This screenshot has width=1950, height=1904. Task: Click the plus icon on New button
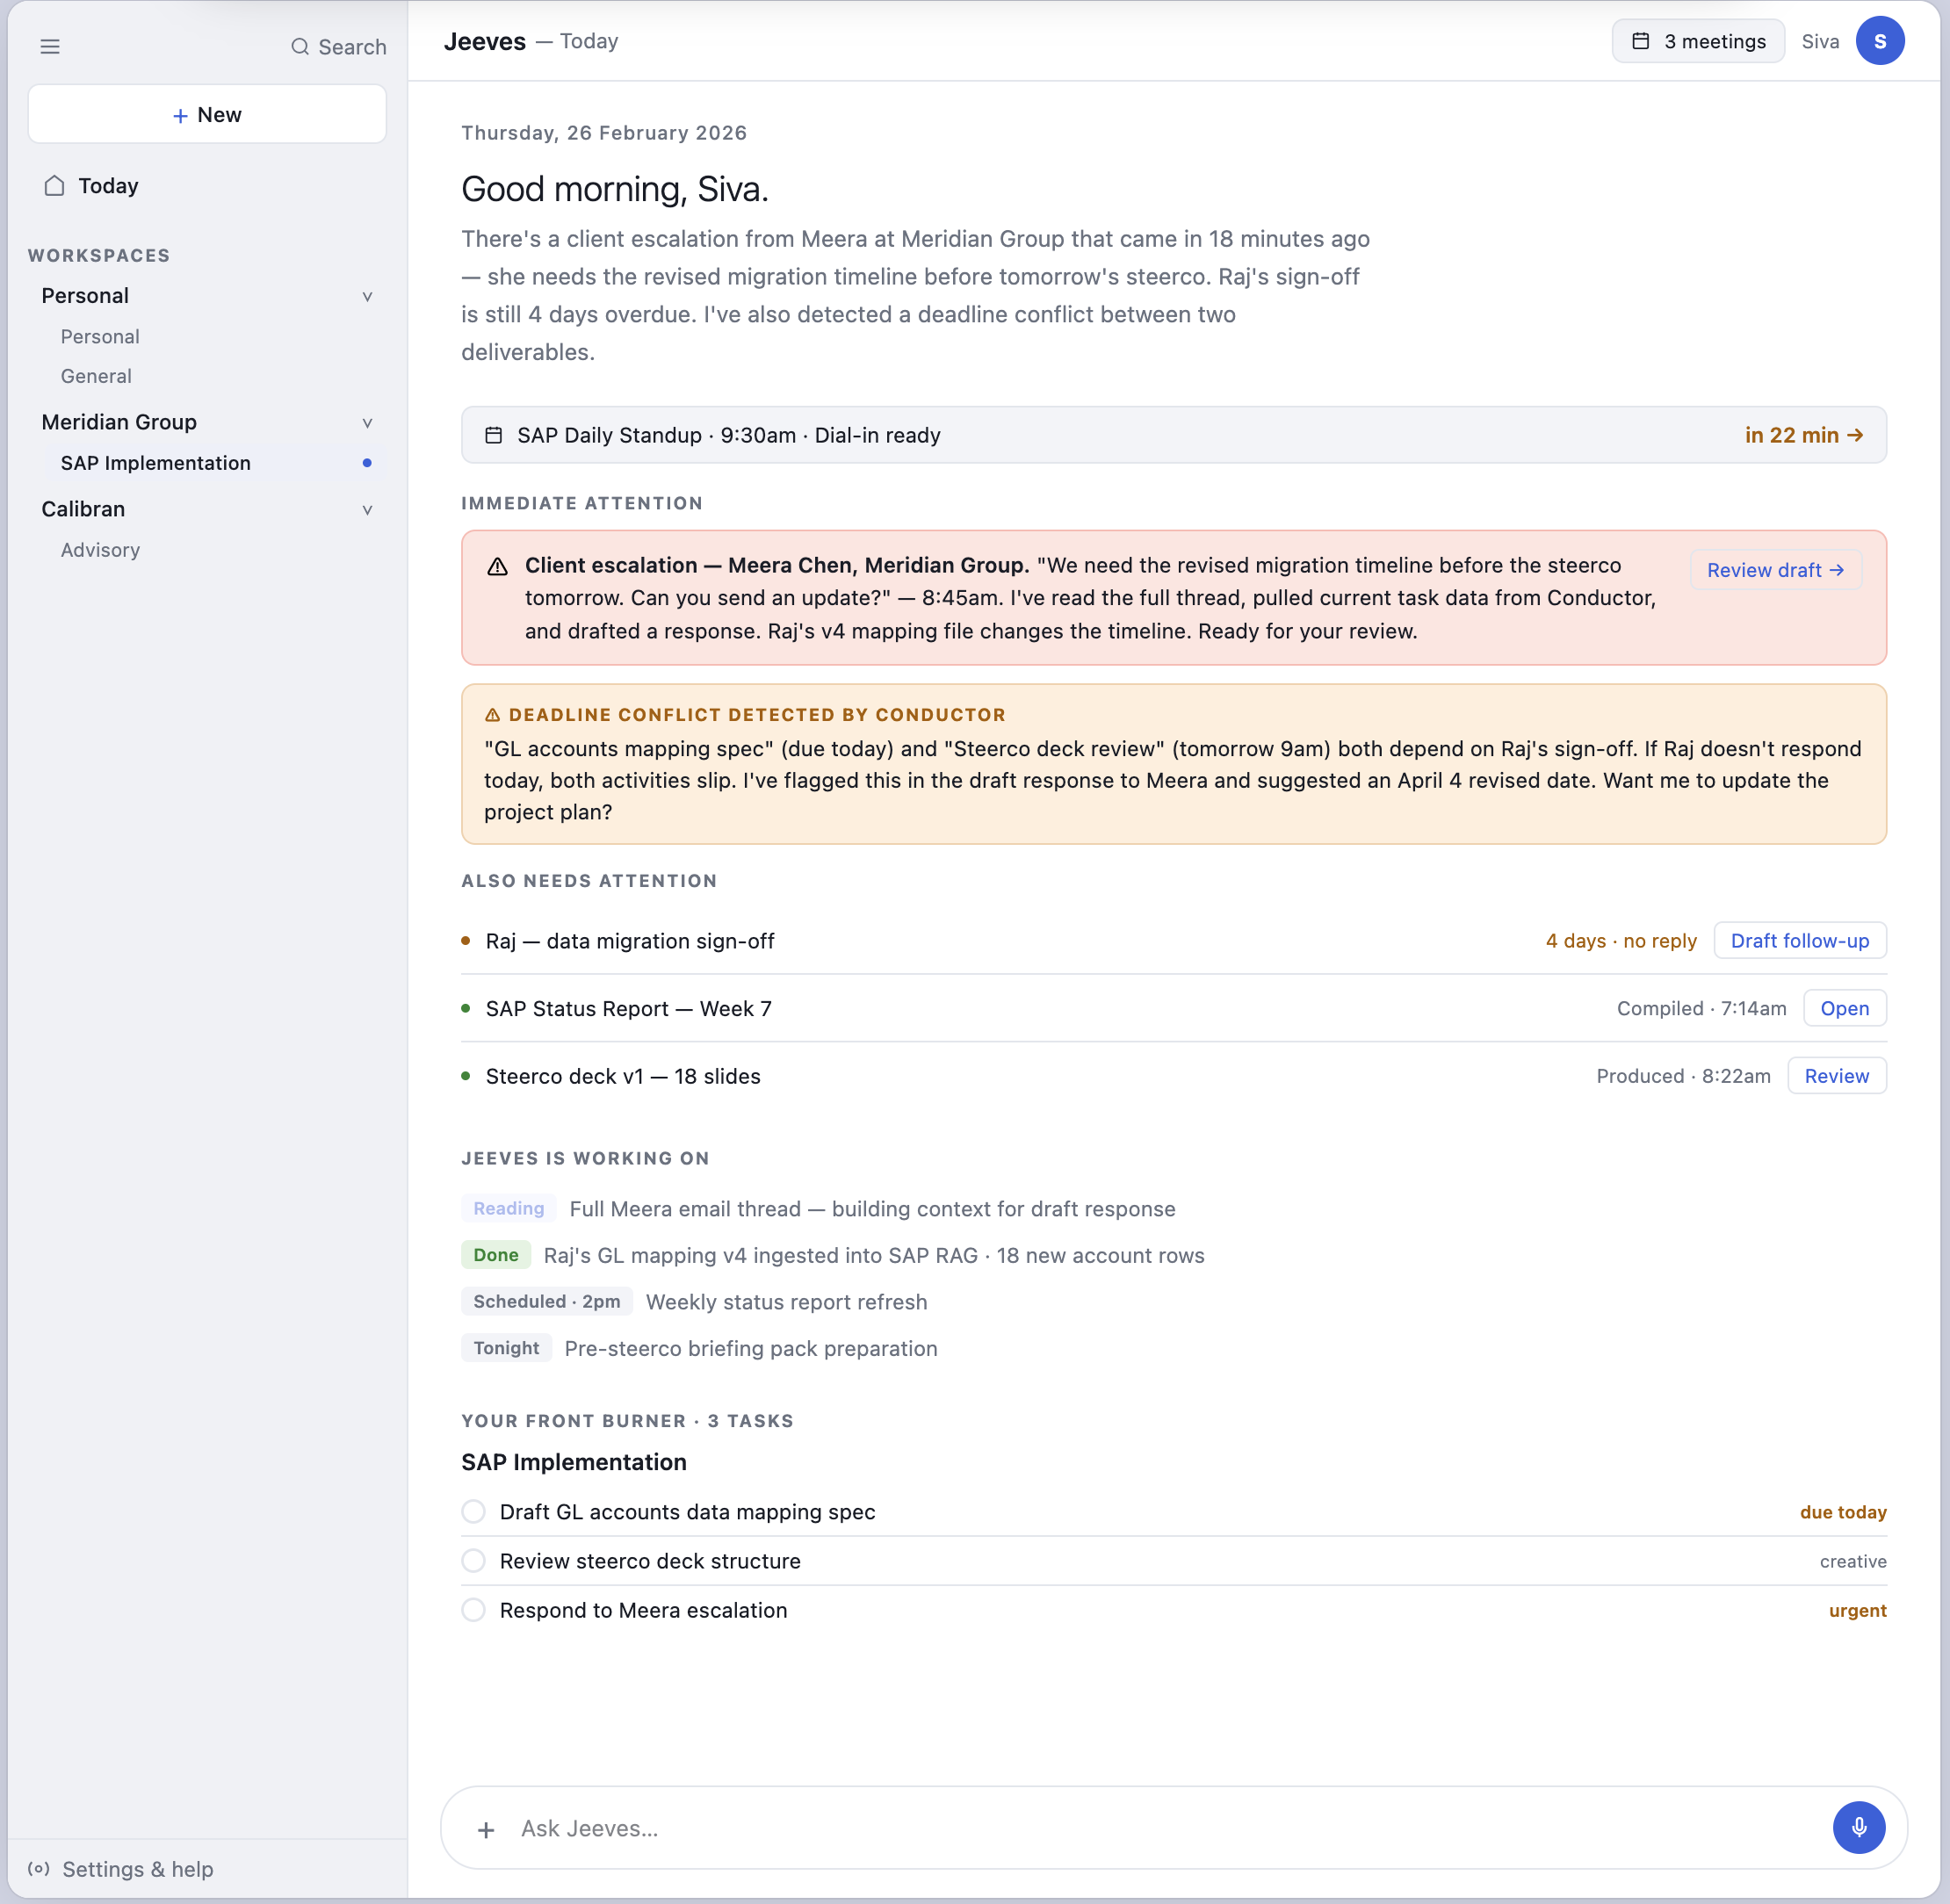pyautogui.click(x=180, y=116)
